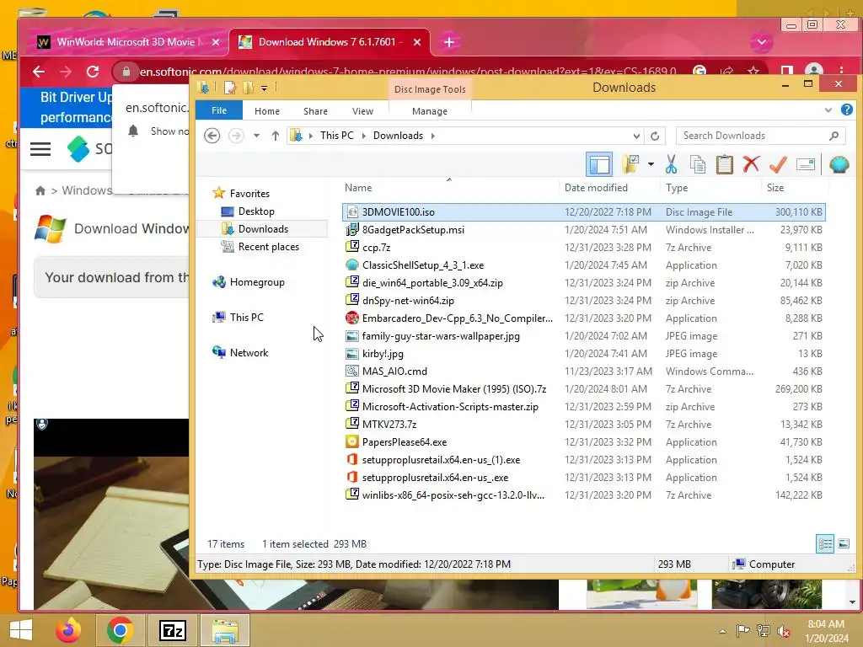Switch to large icons view button
This screenshot has height=647, width=863.
pyautogui.click(x=843, y=543)
